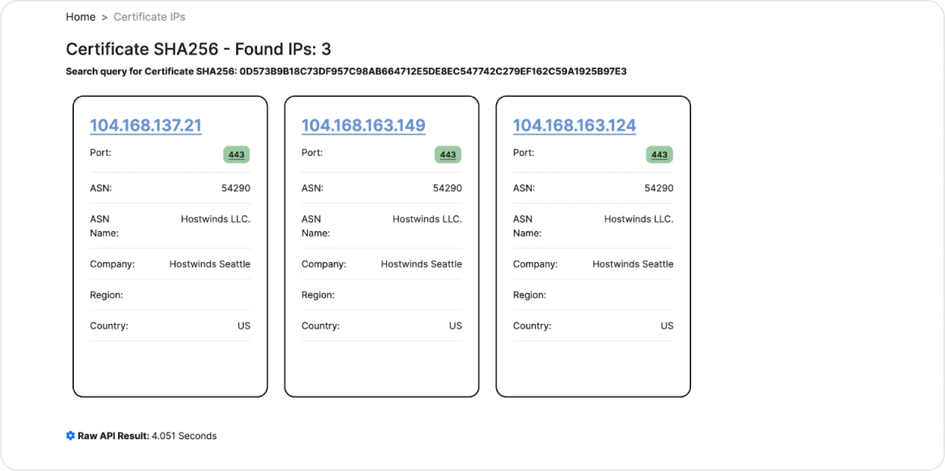Go to the Home breadcrumb link
945x471 pixels.
80,17
